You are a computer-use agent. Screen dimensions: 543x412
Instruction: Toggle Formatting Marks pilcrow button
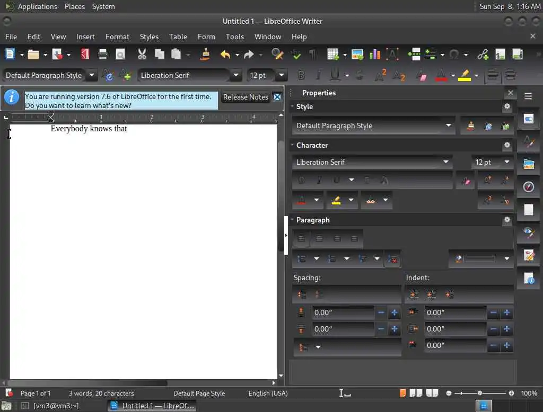click(x=313, y=55)
